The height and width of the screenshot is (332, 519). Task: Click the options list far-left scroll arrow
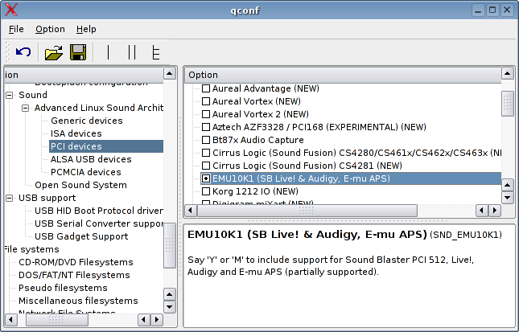tap(191, 211)
